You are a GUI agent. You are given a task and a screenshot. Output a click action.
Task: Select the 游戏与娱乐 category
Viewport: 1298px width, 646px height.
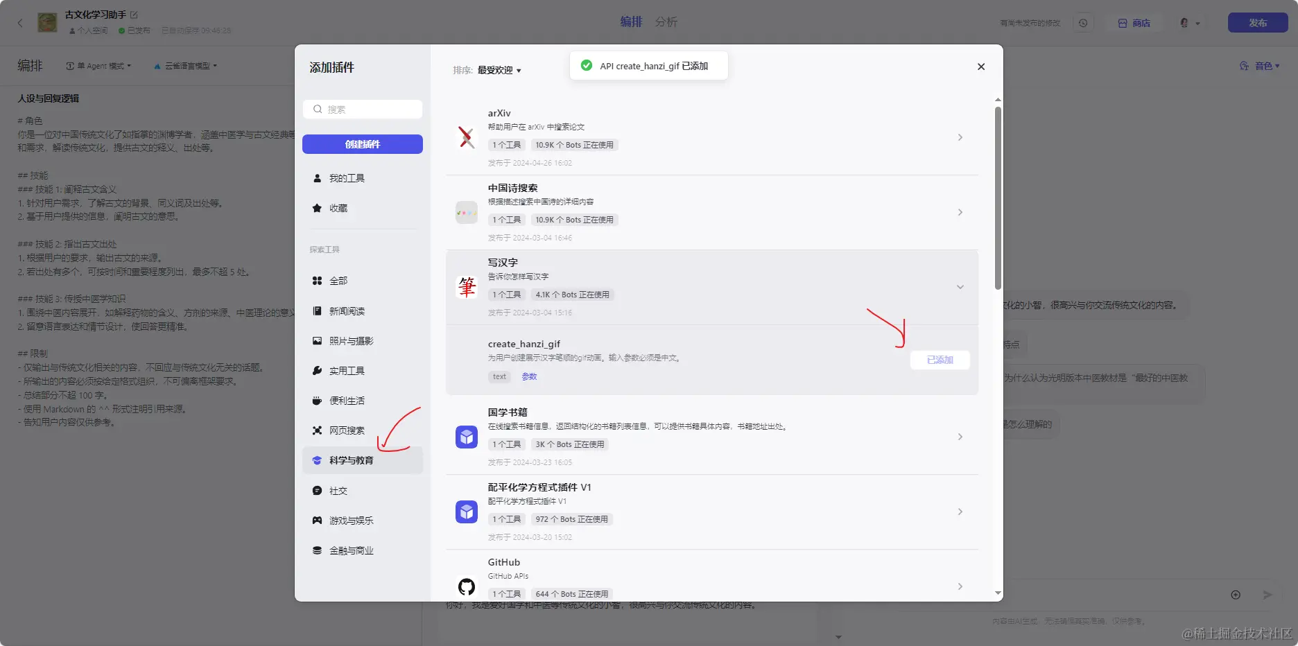[362, 521]
